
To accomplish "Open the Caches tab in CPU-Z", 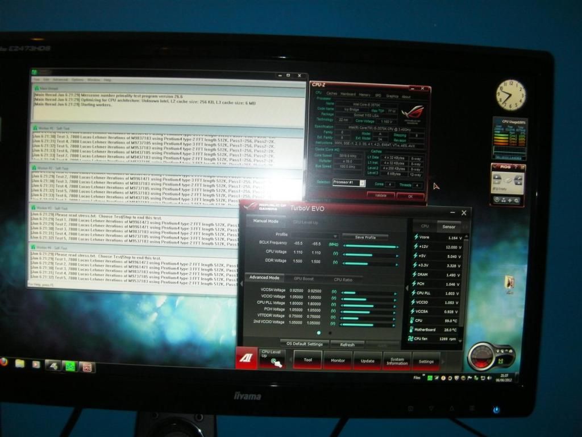I will coord(331,93).
